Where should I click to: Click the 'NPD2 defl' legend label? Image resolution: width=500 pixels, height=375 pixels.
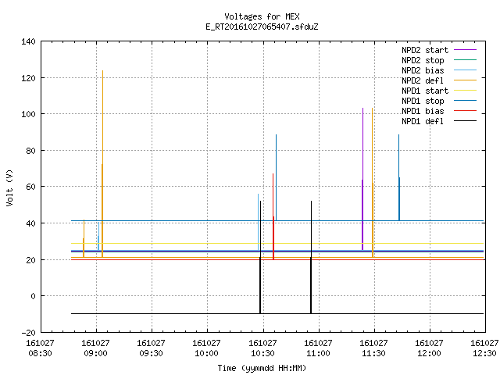(423, 80)
